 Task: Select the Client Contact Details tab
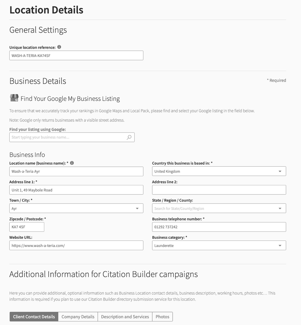[34, 317]
